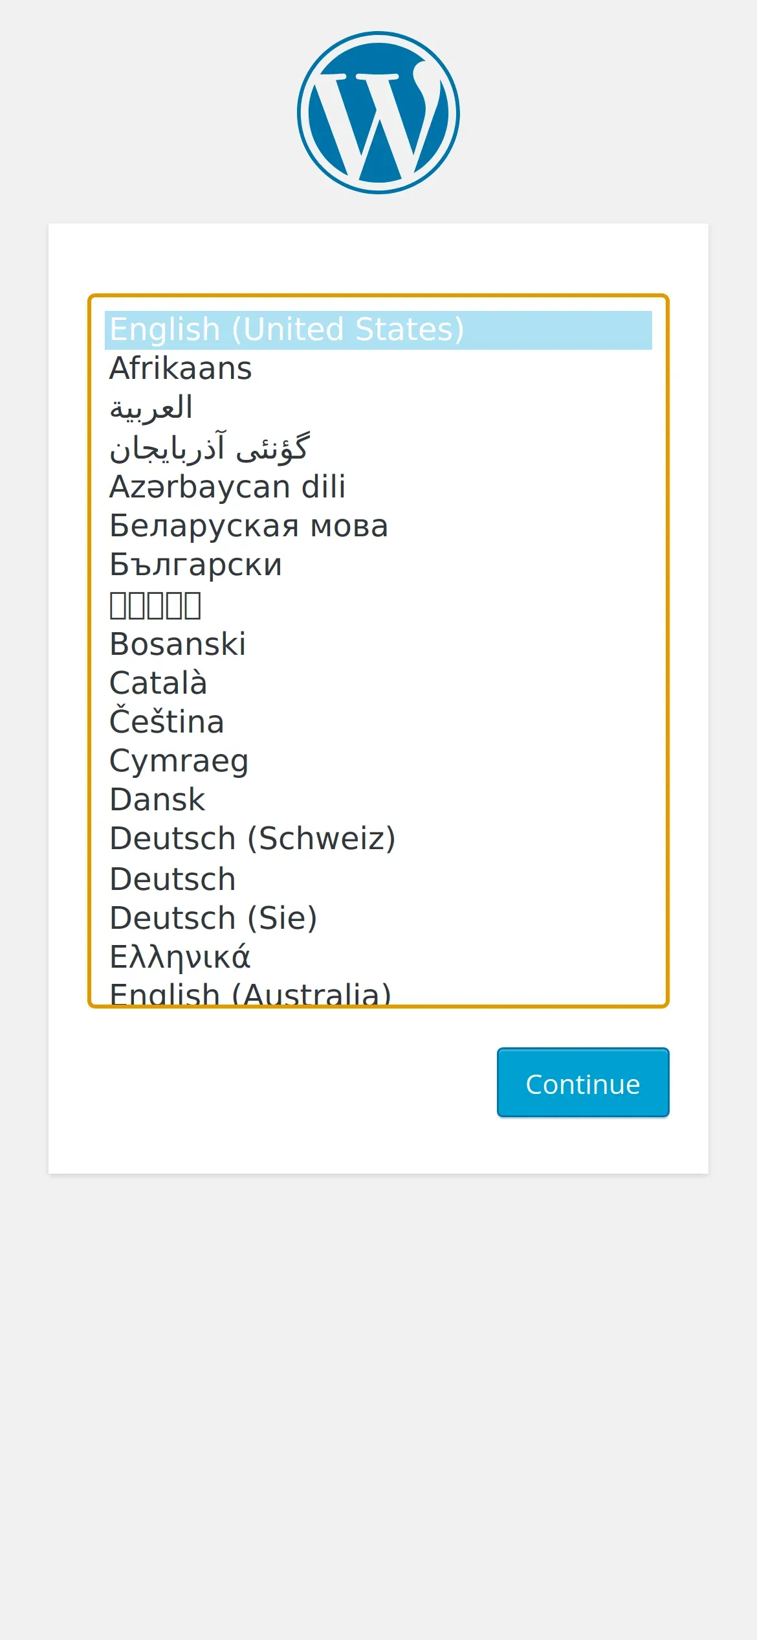This screenshot has width=757, height=1640.
Task: Pick Cymraeg from the language list
Action: point(179,761)
